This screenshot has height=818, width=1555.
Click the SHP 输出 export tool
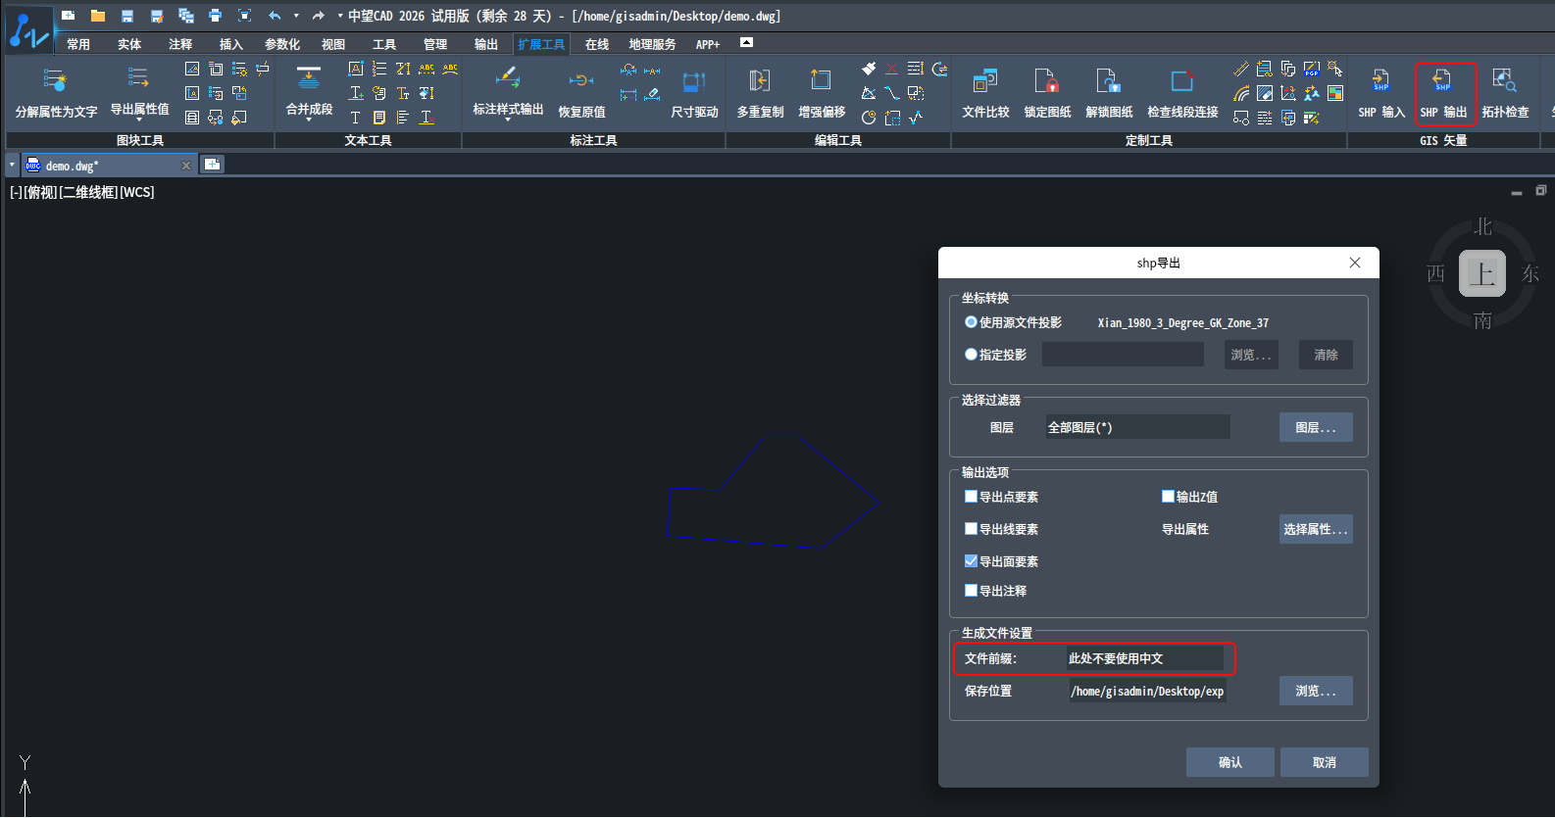click(1443, 94)
